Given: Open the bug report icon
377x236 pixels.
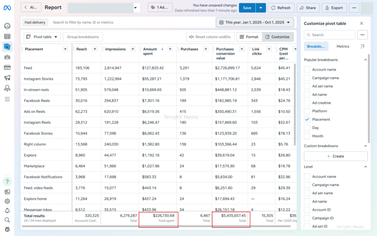Looking at the screenshot, I should tap(7, 229).
